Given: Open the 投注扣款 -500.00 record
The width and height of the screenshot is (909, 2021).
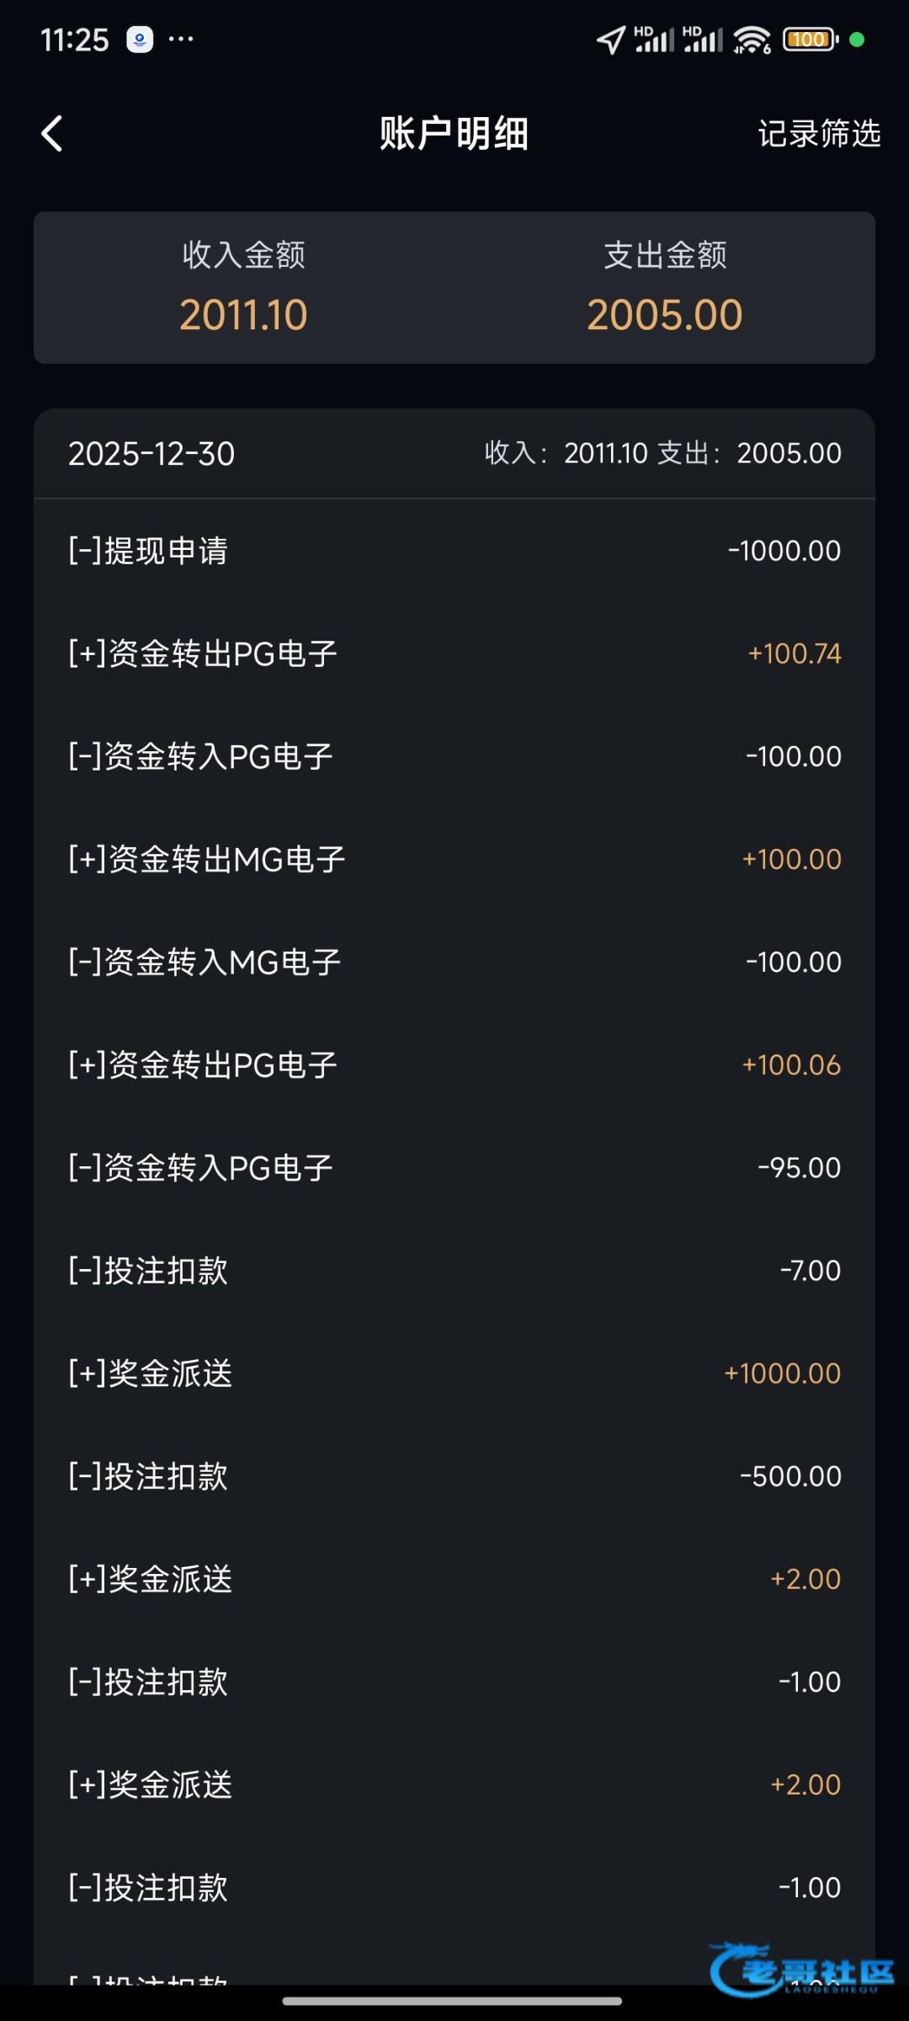Looking at the screenshot, I should tap(454, 1476).
